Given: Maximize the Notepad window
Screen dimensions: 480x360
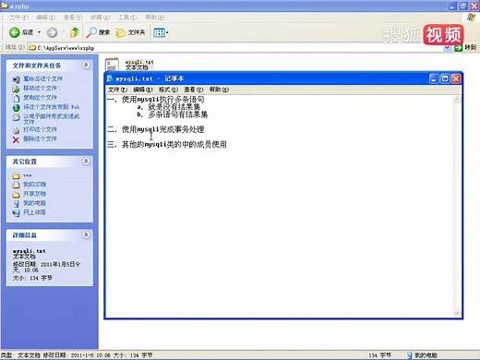Looking at the screenshot, I should 445,78.
